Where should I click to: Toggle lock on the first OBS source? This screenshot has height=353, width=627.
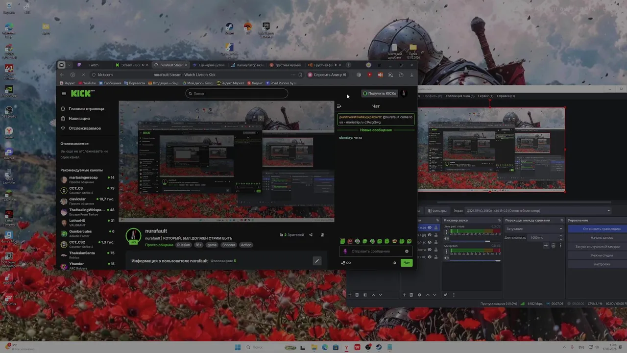[435, 227]
